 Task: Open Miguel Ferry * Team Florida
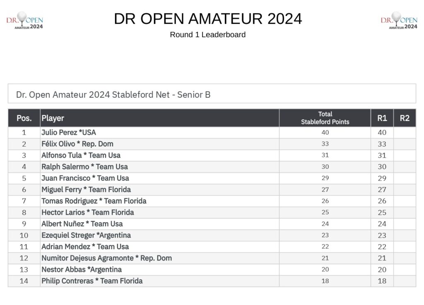point(86,190)
